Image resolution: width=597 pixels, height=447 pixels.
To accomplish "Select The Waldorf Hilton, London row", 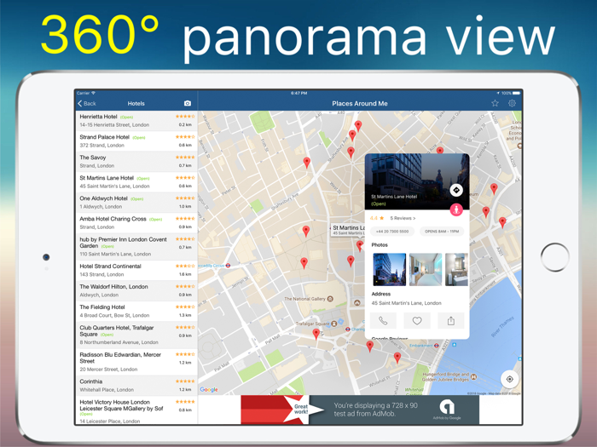I will pyautogui.click(x=136, y=291).
